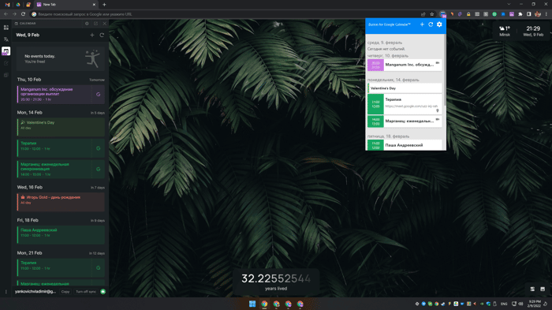Viewport: 552px width, 310px height.
Task: Open the Extensions puzzle menu
Action: [x=520, y=14]
